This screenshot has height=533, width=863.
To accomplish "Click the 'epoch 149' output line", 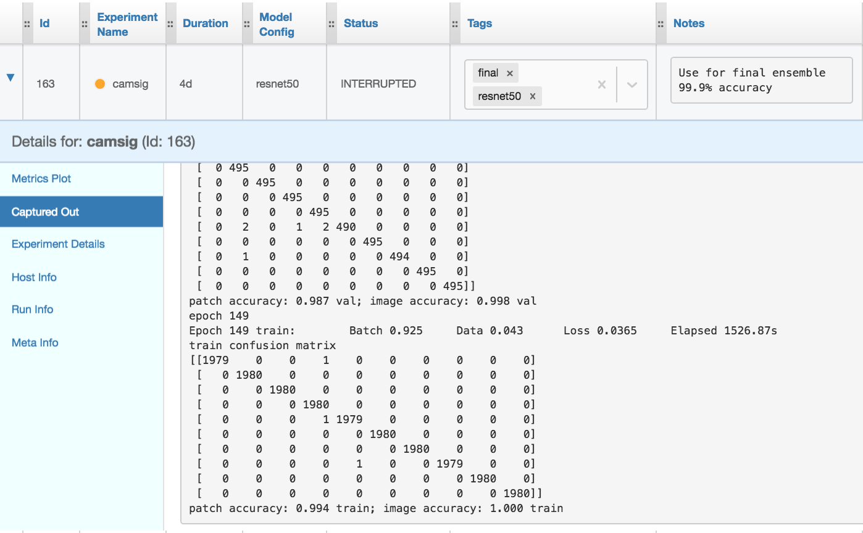I will [219, 316].
